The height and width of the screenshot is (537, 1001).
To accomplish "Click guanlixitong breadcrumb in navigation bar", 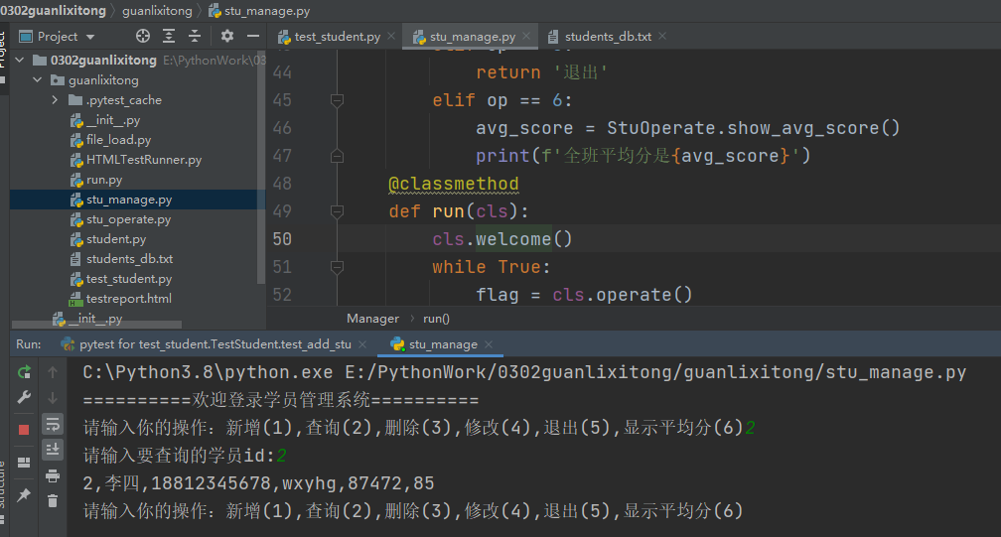I will (157, 11).
